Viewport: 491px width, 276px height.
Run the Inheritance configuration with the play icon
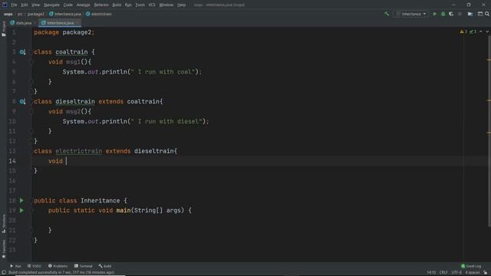click(x=435, y=14)
